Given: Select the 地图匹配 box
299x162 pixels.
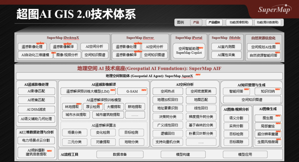Looking at the screenshot, I should click(201, 100).
